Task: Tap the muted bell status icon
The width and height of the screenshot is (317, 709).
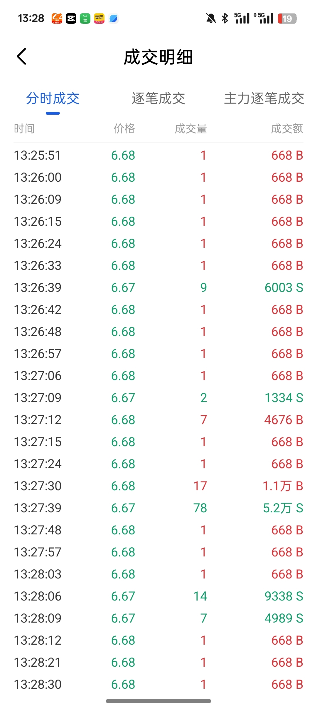Action: (211, 19)
